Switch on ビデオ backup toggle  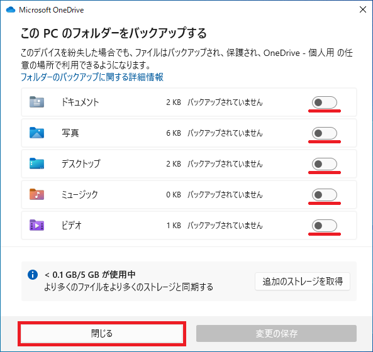pyautogui.click(x=324, y=226)
